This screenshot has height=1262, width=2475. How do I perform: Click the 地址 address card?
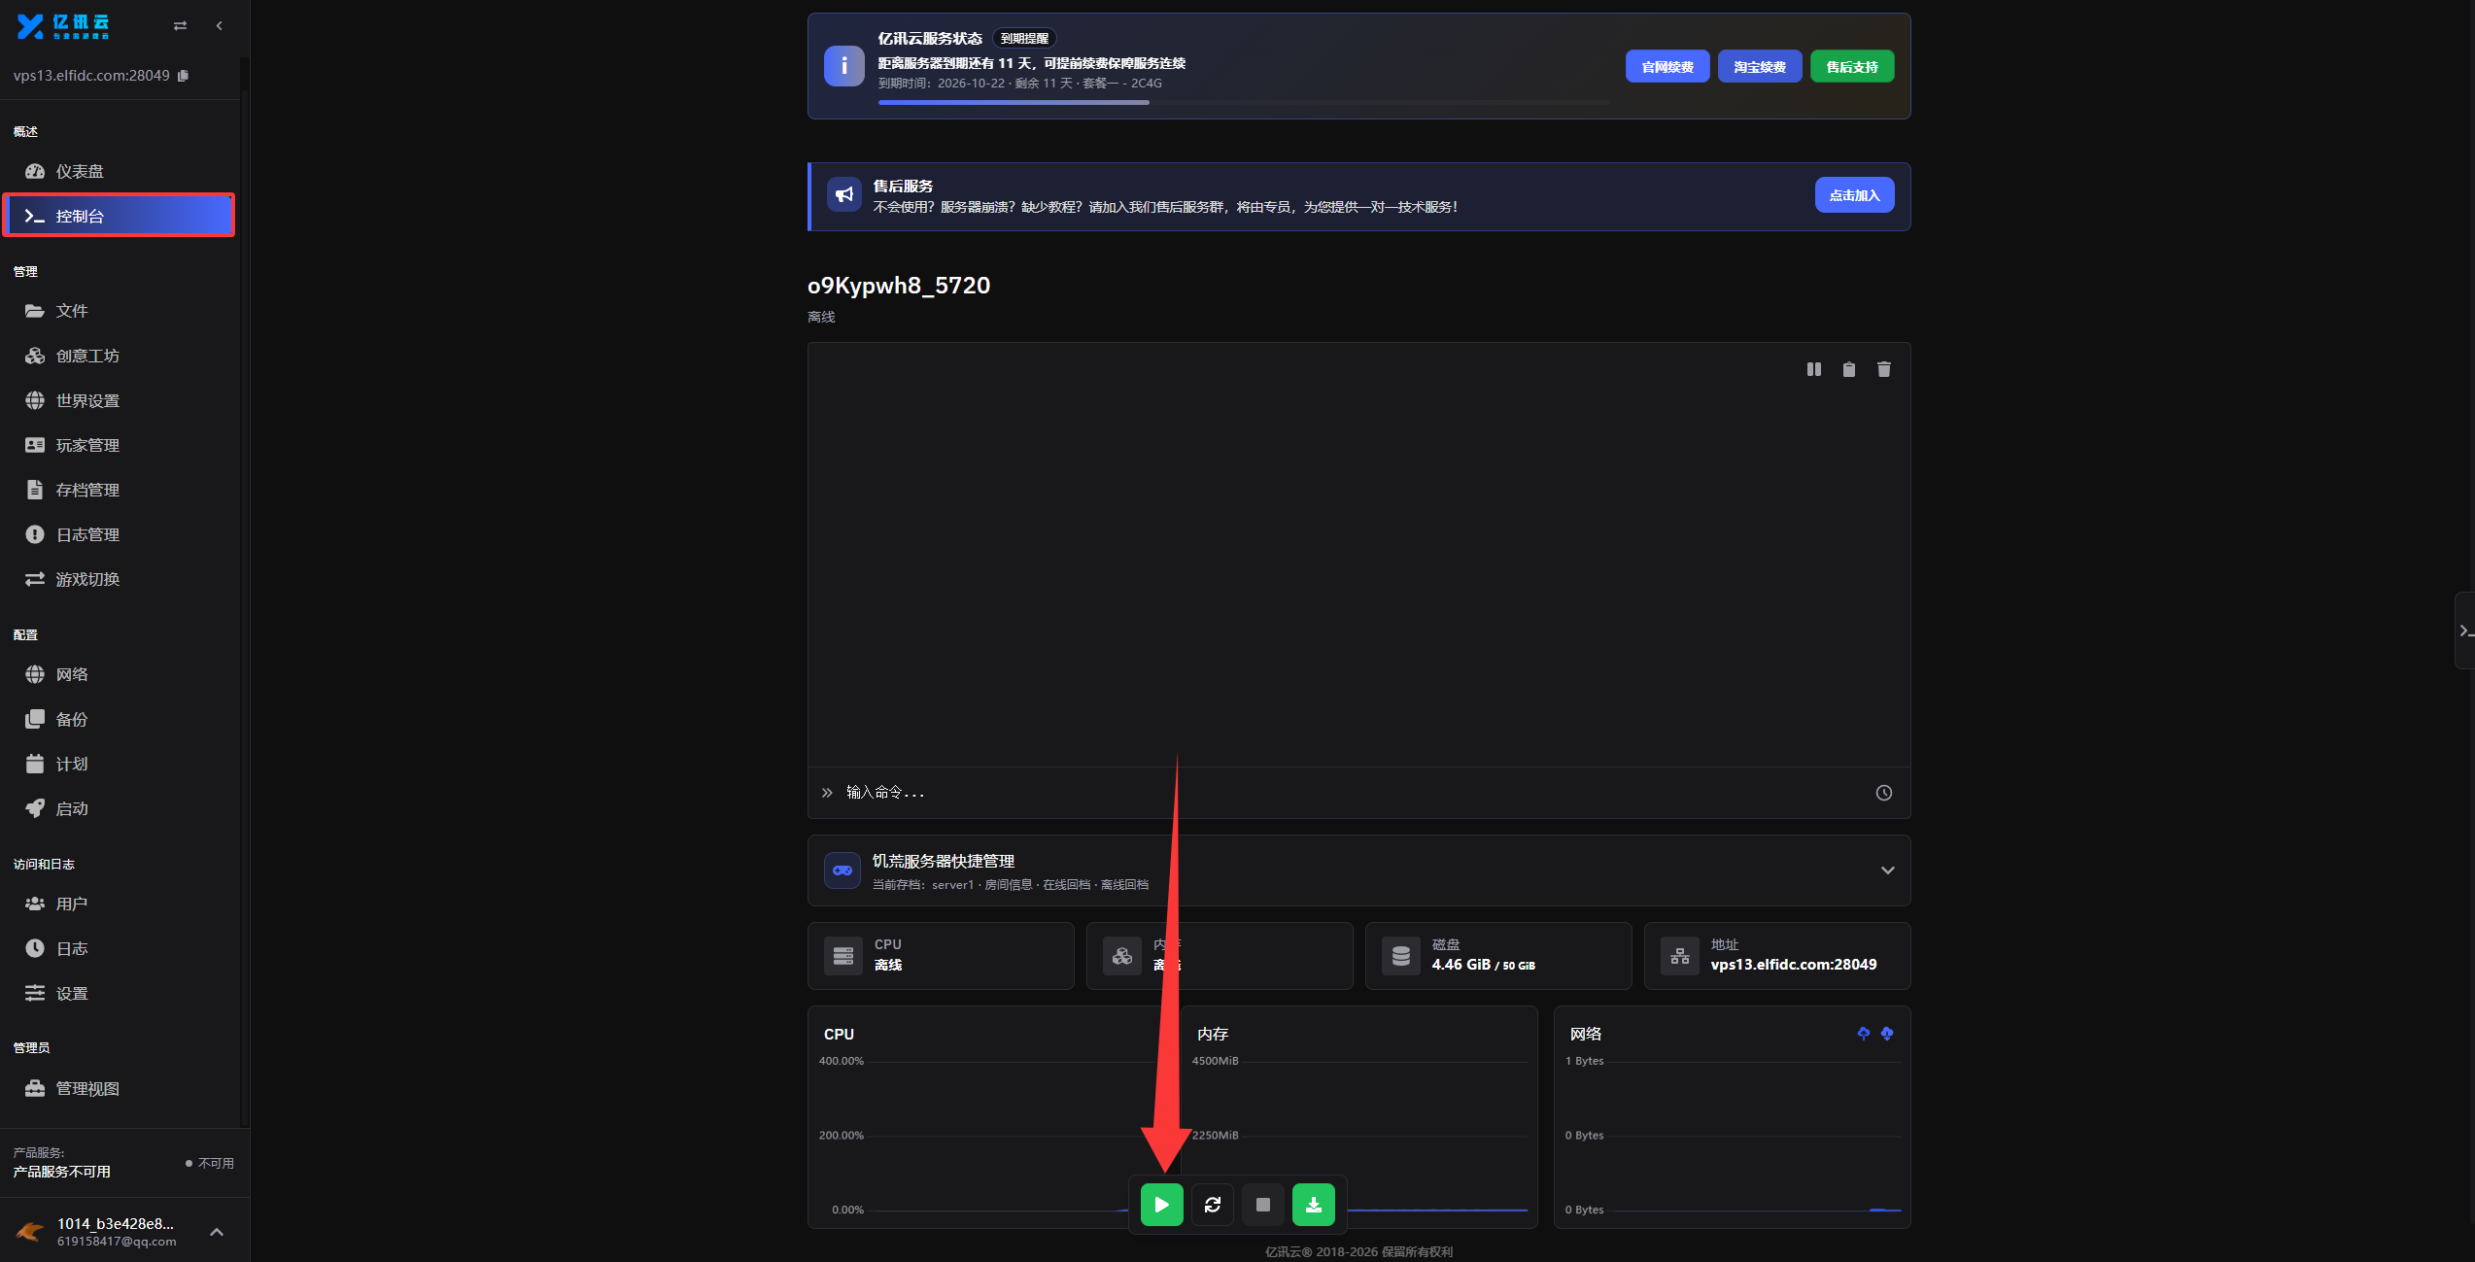click(1776, 956)
